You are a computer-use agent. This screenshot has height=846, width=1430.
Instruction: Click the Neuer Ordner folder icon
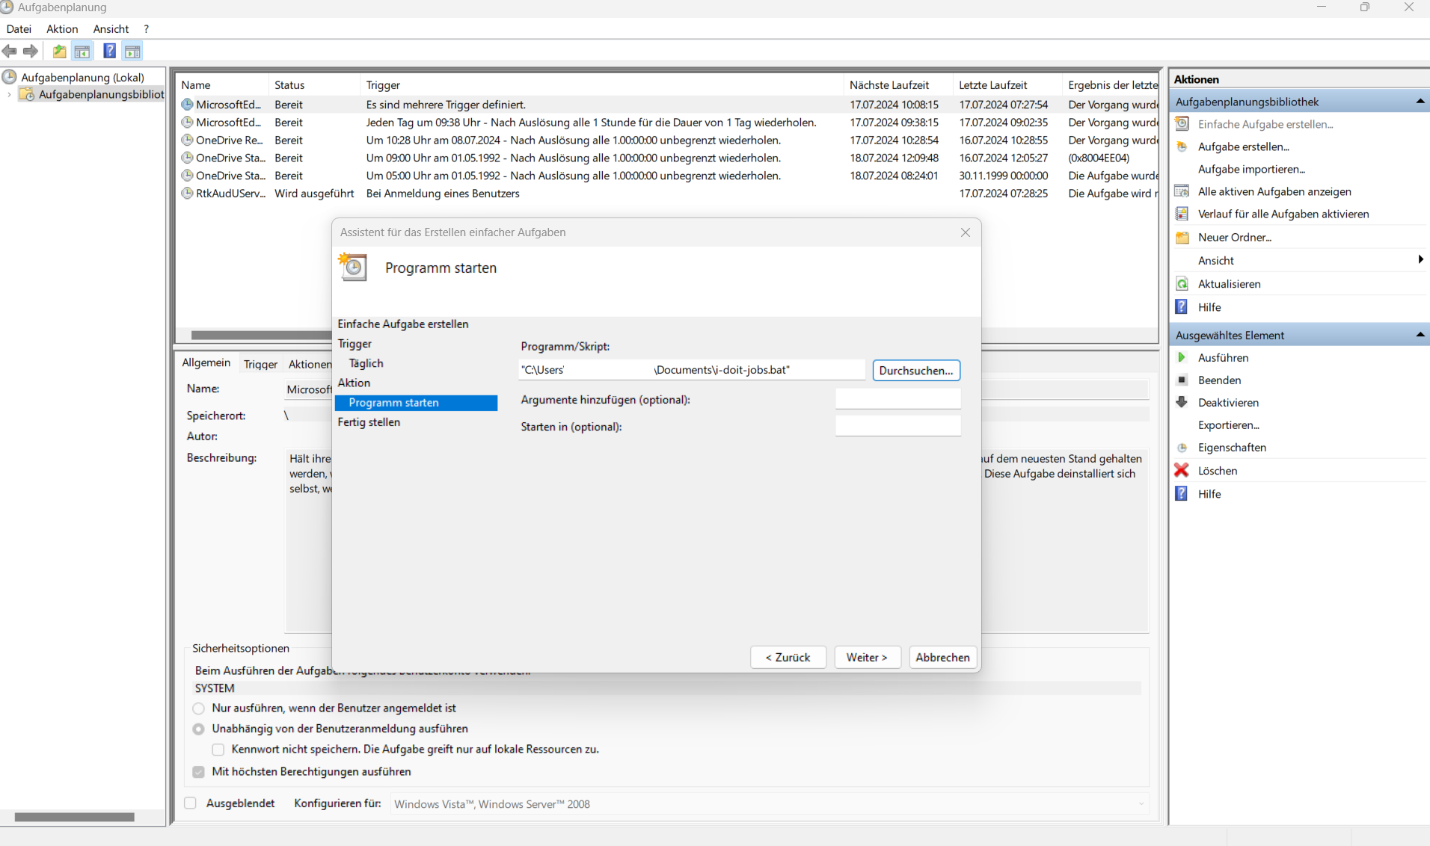(x=1182, y=238)
